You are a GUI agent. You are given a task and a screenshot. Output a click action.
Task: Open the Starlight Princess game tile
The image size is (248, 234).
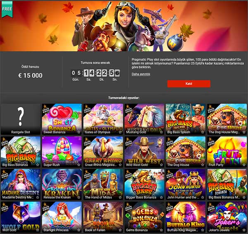click(62, 217)
